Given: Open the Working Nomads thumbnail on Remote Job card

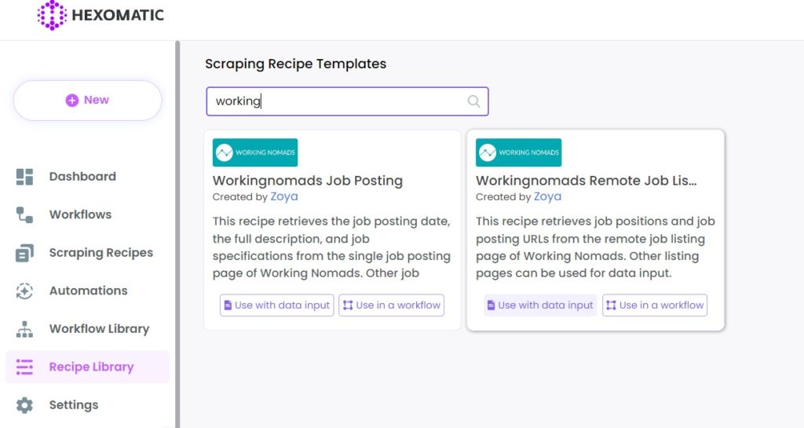Looking at the screenshot, I should (x=518, y=153).
